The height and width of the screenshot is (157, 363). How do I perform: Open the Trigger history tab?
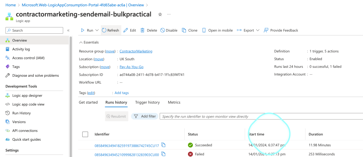tap(147, 102)
